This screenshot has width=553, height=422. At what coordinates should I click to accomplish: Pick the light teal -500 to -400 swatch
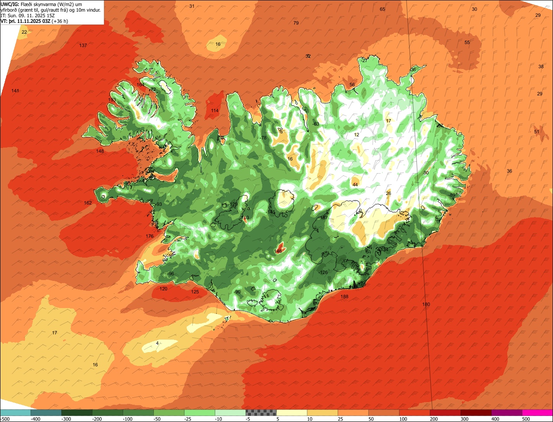(15, 413)
